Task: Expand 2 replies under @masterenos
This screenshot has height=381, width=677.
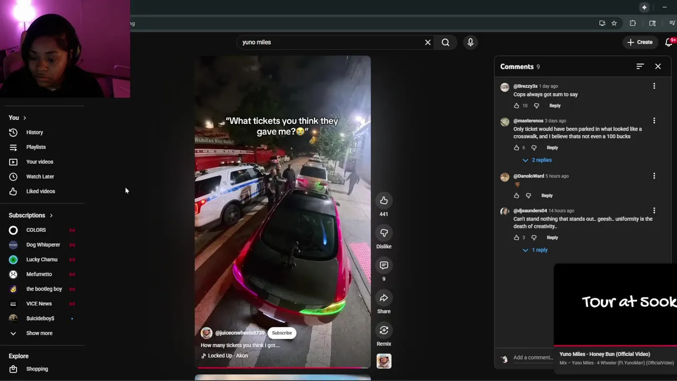Action: 537,160
